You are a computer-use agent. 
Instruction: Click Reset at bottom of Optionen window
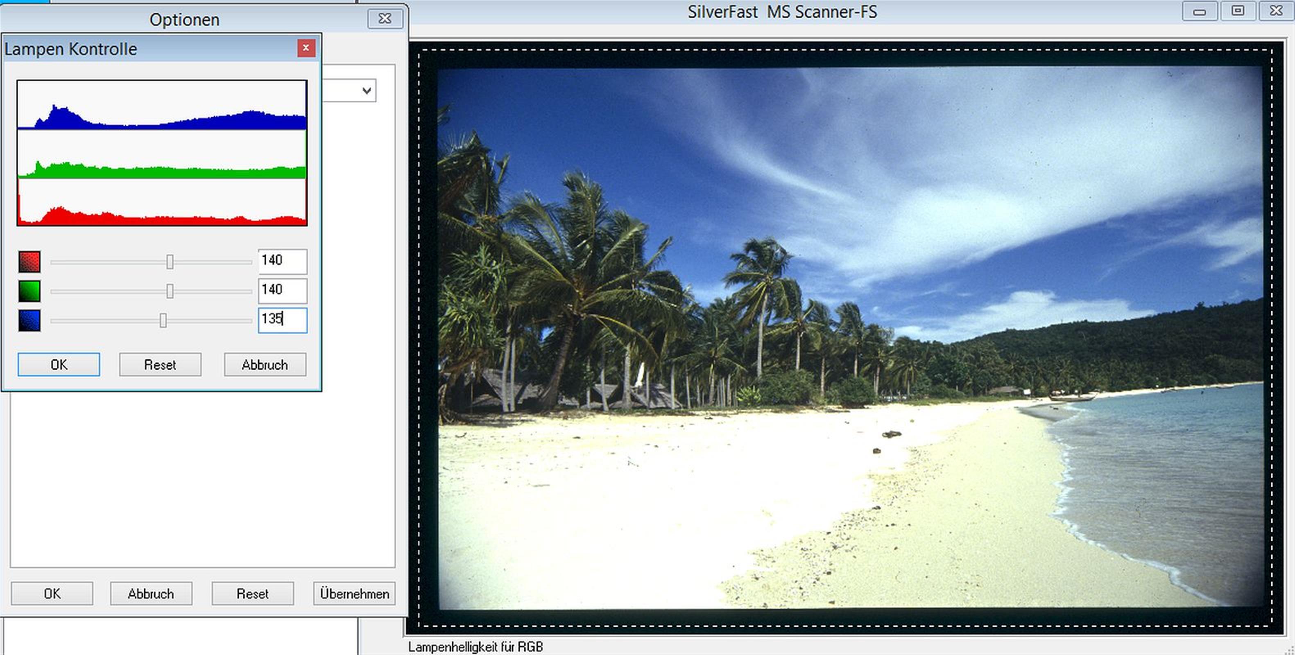pyautogui.click(x=252, y=594)
